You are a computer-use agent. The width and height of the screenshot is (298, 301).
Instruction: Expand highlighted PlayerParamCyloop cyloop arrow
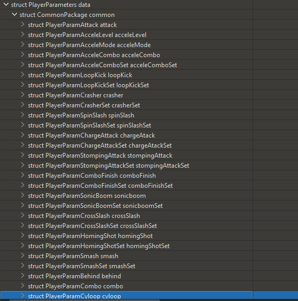(x=23, y=295)
